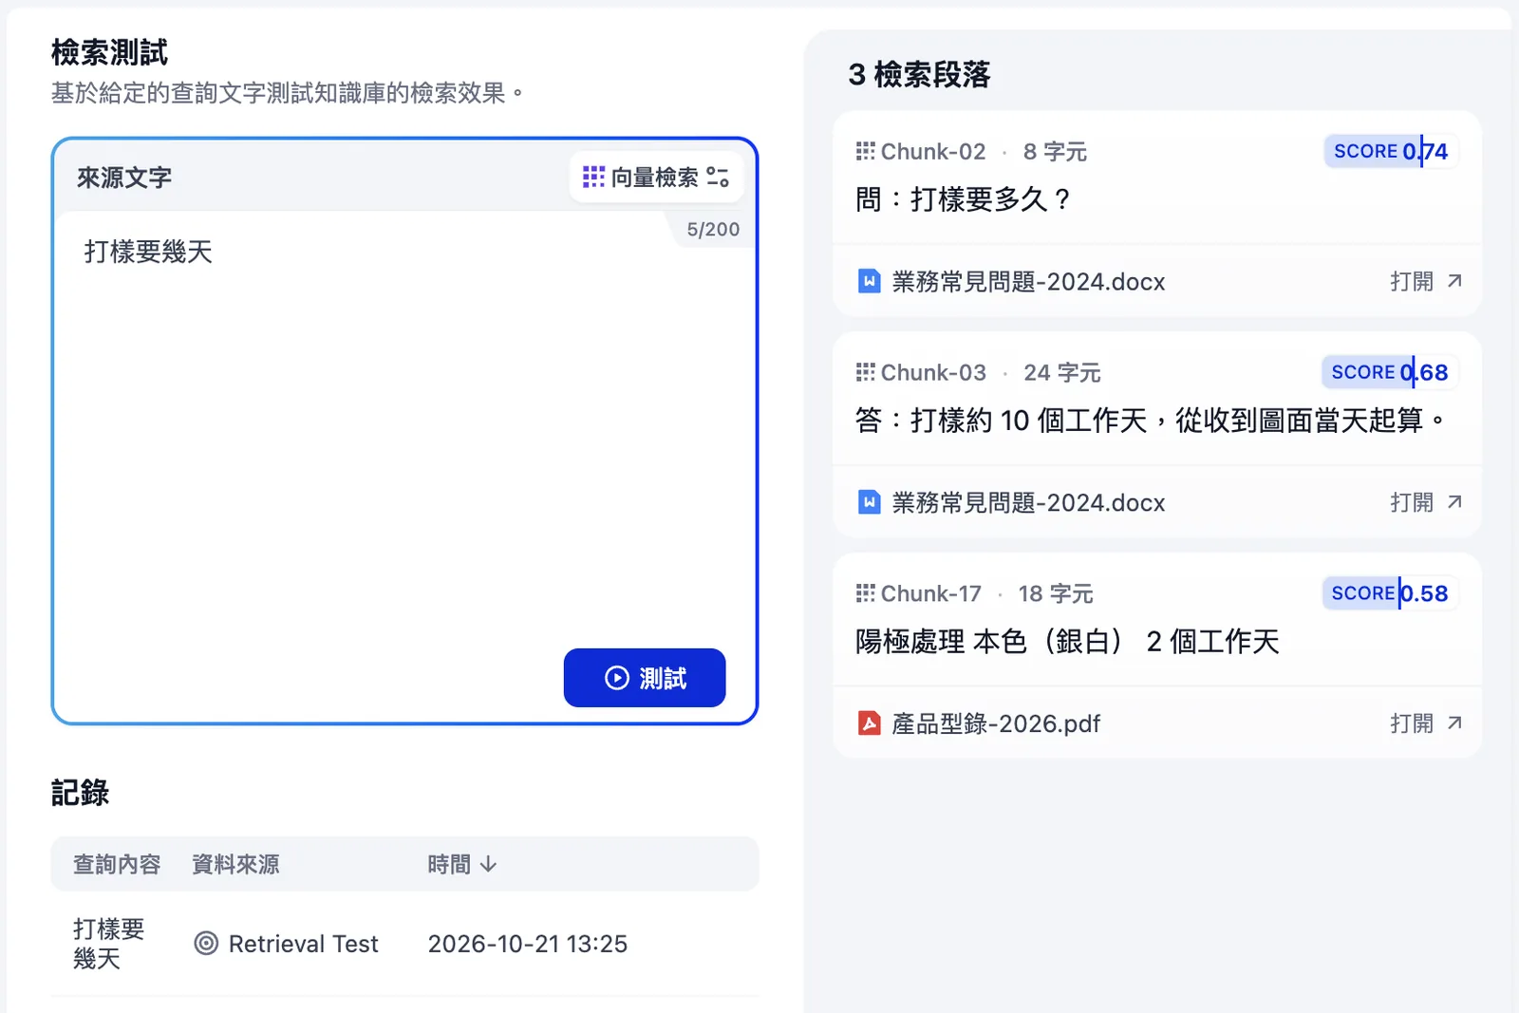
Task: Click arrow icon beside Chunk-02 打開
Action: pyautogui.click(x=1454, y=281)
